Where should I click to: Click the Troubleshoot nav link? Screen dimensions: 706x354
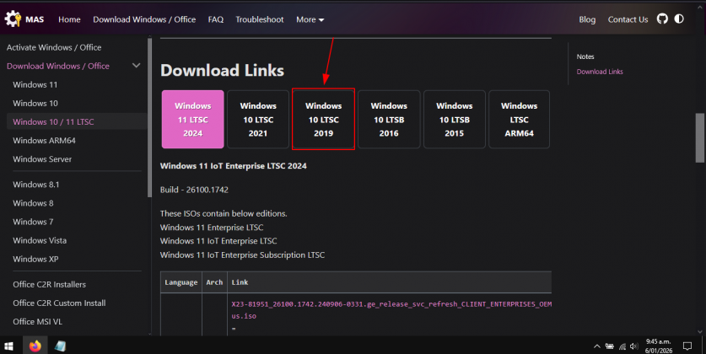pos(260,19)
